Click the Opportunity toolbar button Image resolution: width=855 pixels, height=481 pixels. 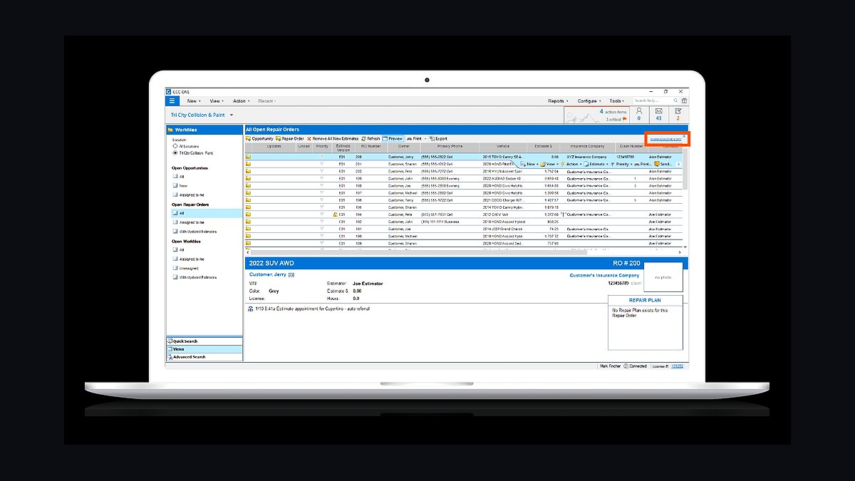pyautogui.click(x=259, y=138)
